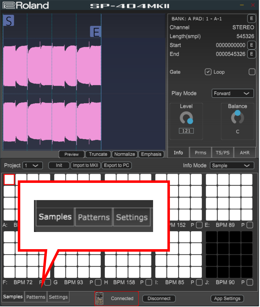Click the BPM 72 label of bank F
This screenshot has width=260, height=307.
[x=23, y=283]
